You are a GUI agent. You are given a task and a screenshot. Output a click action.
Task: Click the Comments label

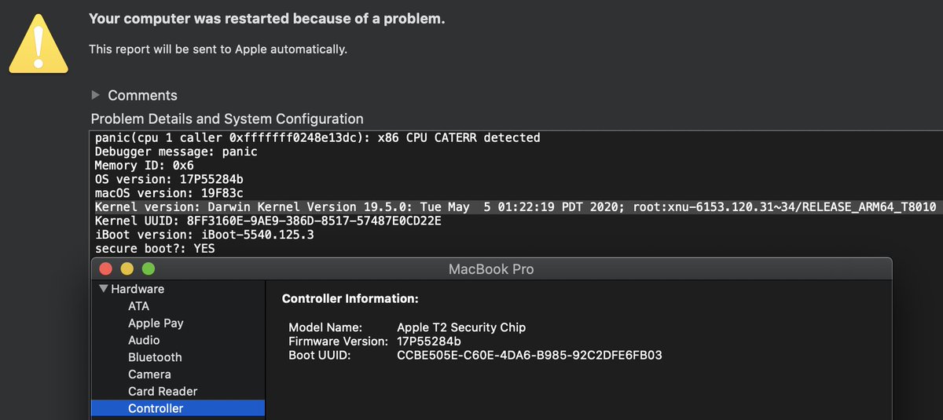[142, 95]
